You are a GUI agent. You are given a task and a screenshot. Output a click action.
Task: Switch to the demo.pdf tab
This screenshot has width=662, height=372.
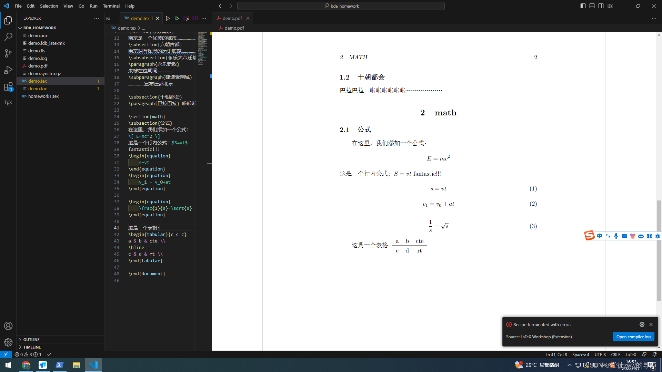click(x=232, y=18)
